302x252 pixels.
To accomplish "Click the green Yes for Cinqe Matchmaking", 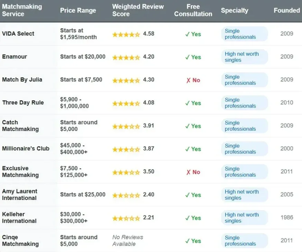I will tap(193, 241).
